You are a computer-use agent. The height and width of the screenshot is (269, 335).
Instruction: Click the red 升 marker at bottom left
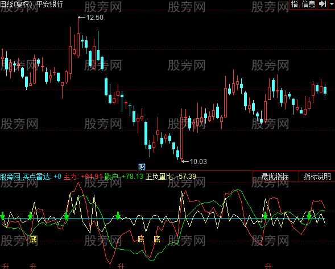[6, 266]
